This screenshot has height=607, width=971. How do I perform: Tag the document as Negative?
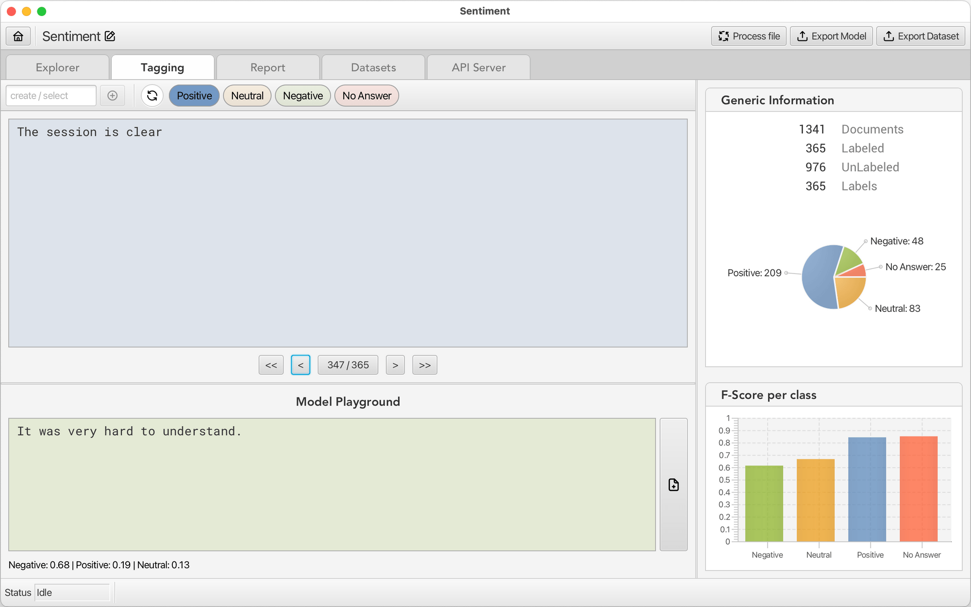(x=302, y=96)
